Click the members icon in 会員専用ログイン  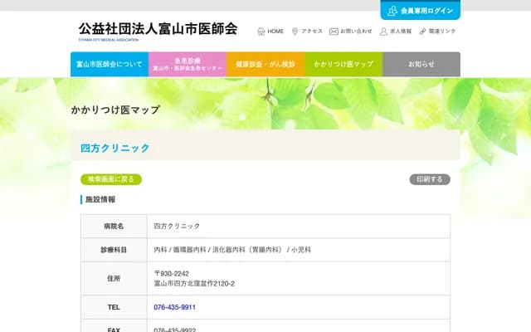coord(392,11)
